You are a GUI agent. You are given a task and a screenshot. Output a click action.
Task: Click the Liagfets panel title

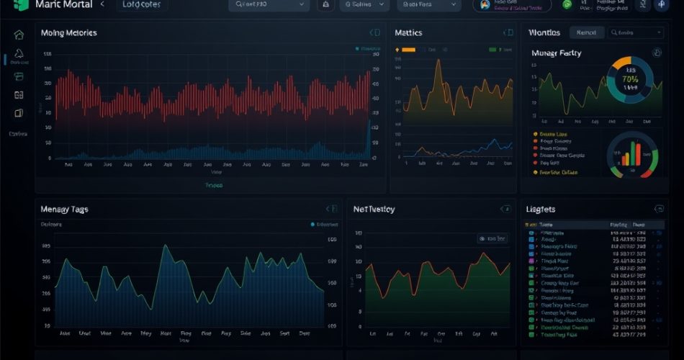541,210
